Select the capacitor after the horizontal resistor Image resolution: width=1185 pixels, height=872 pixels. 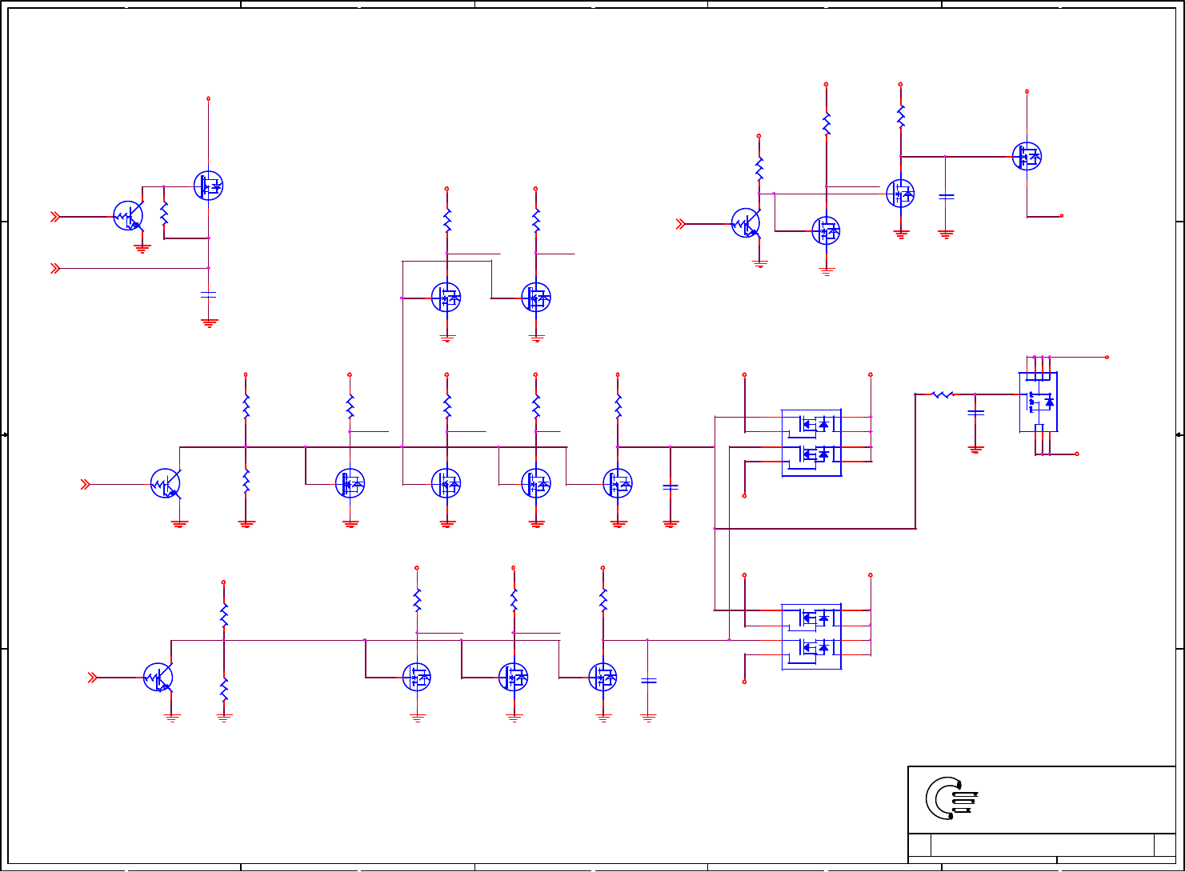tap(975, 413)
